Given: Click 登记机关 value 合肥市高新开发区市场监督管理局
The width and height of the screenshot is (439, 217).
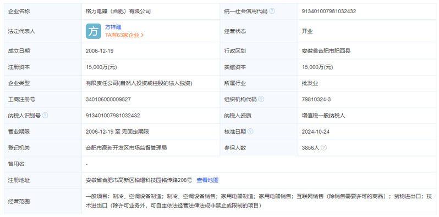Looking at the screenshot, I should point(127,148).
